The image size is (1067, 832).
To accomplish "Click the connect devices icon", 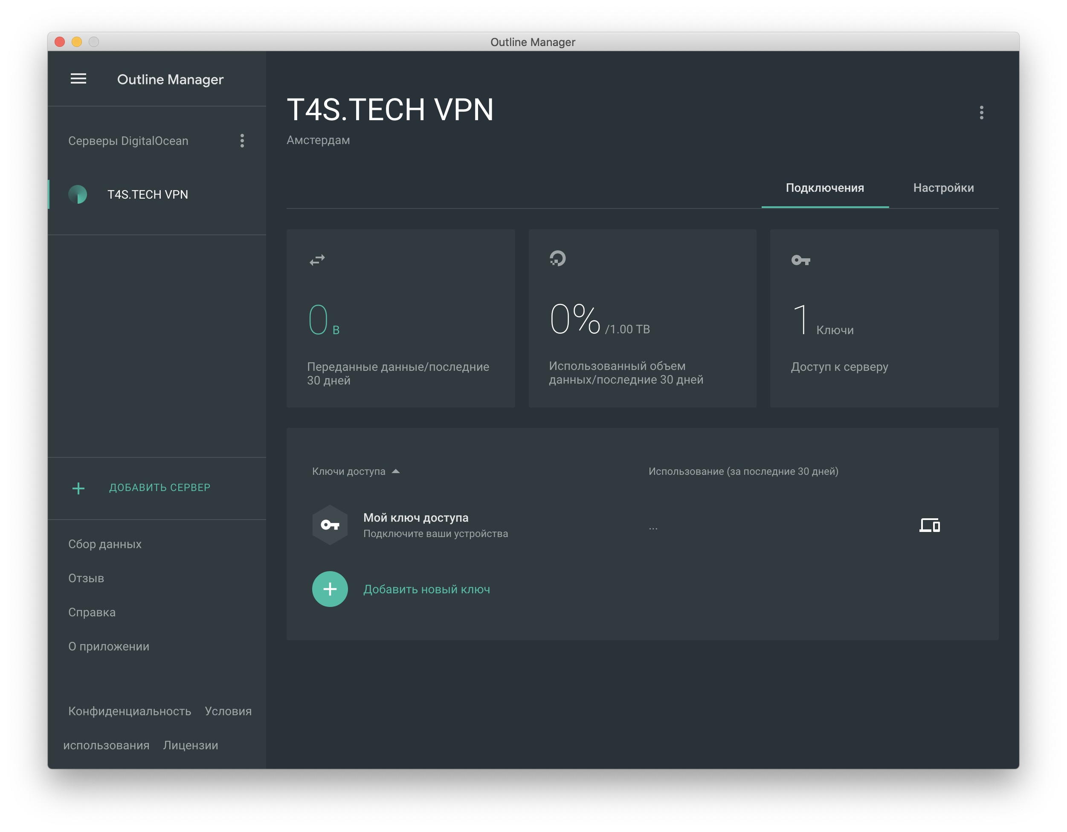I will [929, 526].
